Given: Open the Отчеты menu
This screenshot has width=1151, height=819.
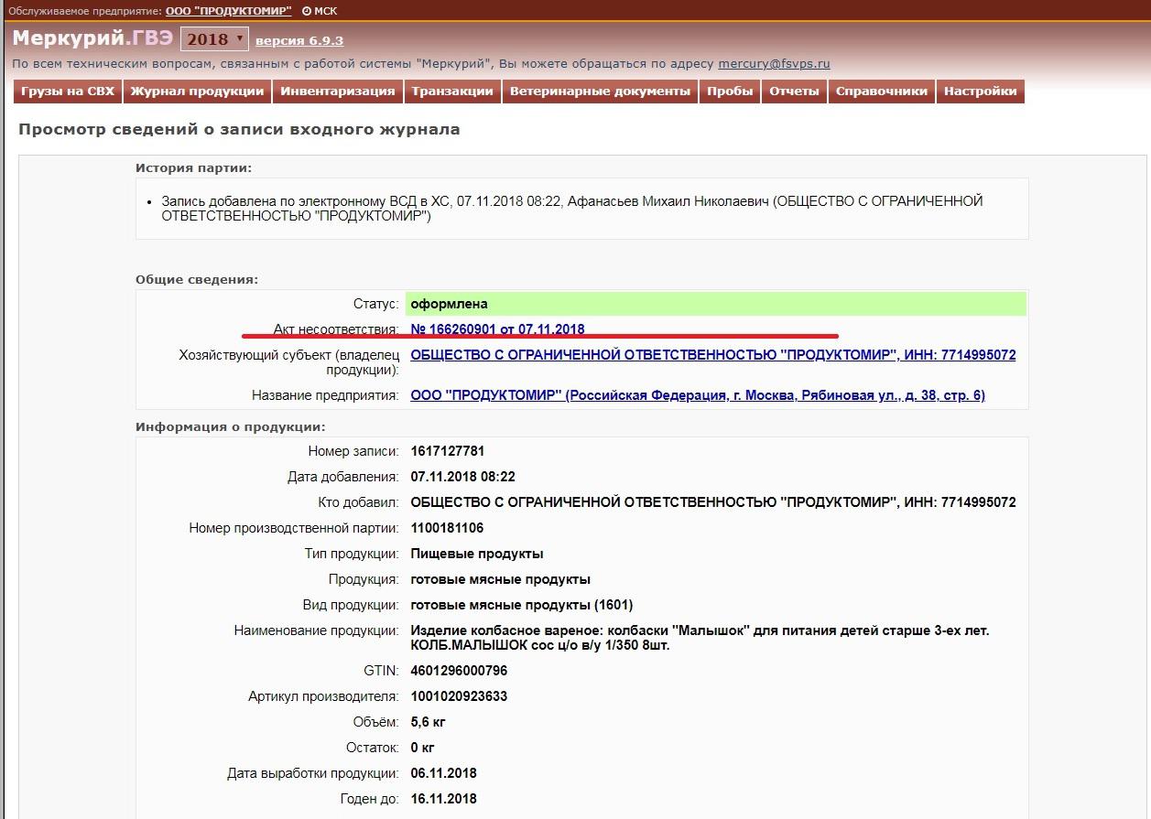Looking at the screenshot, I should coord(794,92).
